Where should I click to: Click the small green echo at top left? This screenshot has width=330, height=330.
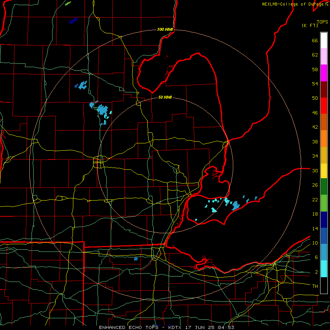pyautogui.click(x=68, y=3)
